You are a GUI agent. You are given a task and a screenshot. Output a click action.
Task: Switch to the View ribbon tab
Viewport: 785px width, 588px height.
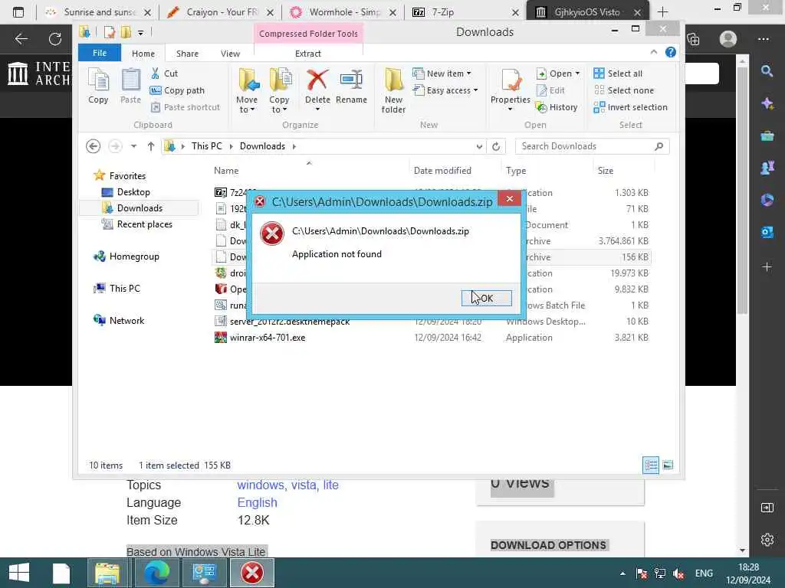click(230, 54)
